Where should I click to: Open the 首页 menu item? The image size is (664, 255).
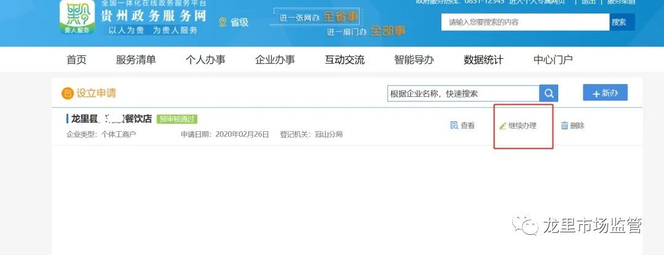(x=77, y=59)
